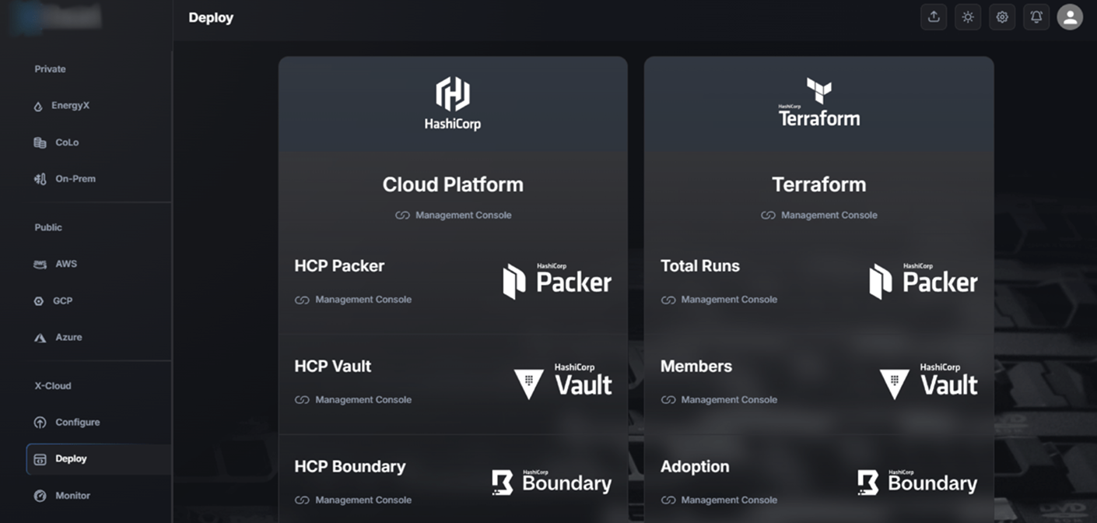Click the GCP sidebar icon

pyautogui.click(x=39, y=301)
